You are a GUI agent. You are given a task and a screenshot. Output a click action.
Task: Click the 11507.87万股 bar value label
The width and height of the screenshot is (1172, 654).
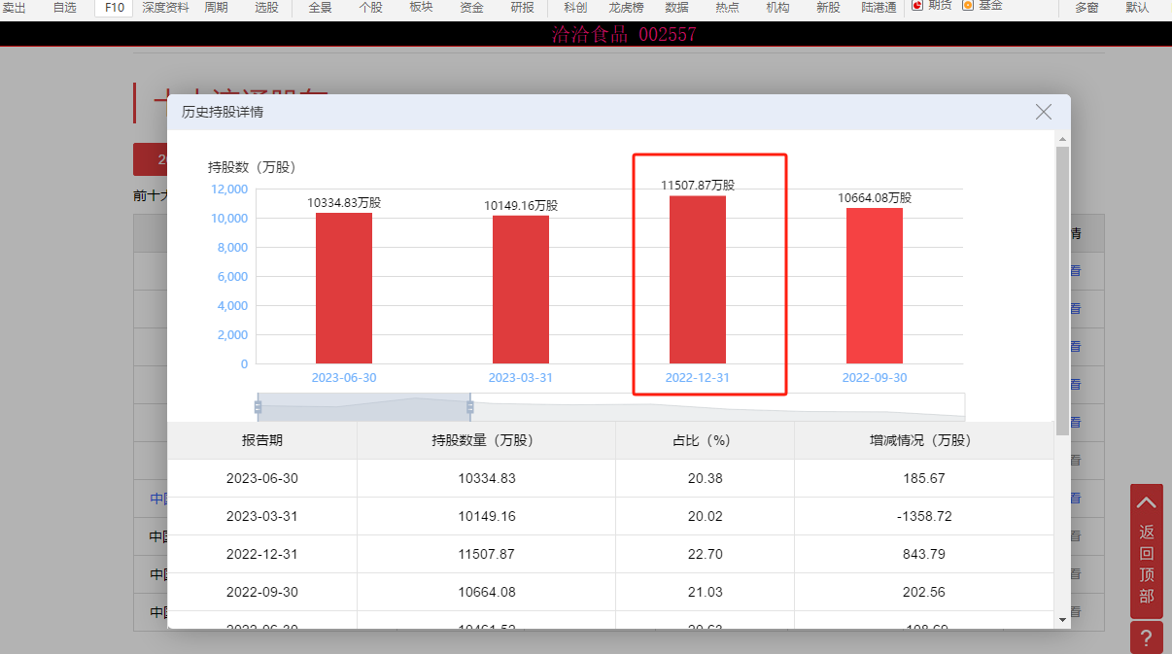pyautogui.click(x=698, y=185)
